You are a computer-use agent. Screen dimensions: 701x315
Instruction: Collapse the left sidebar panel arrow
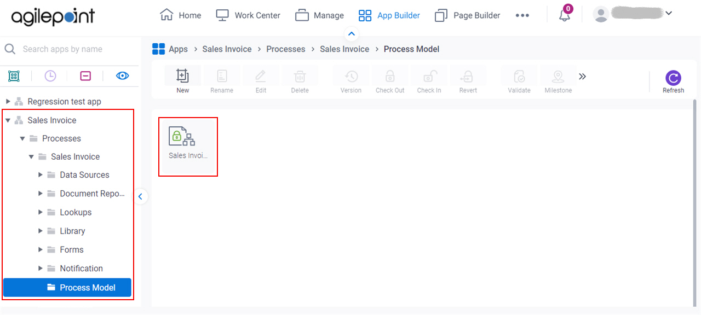(x=141, y=196)
